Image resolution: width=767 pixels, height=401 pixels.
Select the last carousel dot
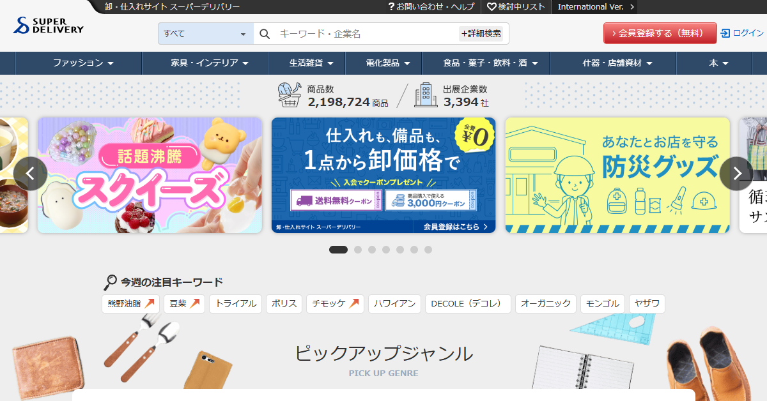(428, 250)
